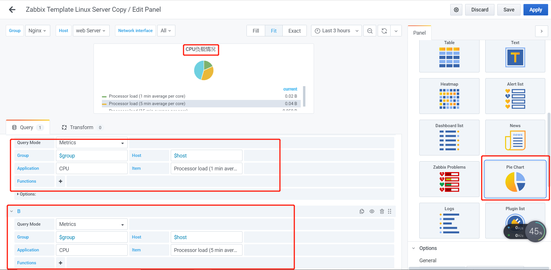The height and width of the screenshot is (270, 551).
Task: Pick the Dashboard list visualization
Action: coord(449,137)
